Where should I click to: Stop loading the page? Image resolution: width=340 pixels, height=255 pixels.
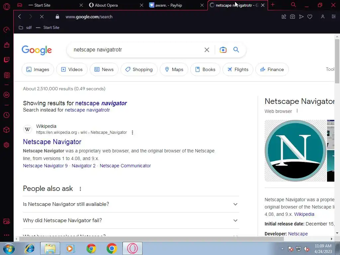(x=42, y=17)
